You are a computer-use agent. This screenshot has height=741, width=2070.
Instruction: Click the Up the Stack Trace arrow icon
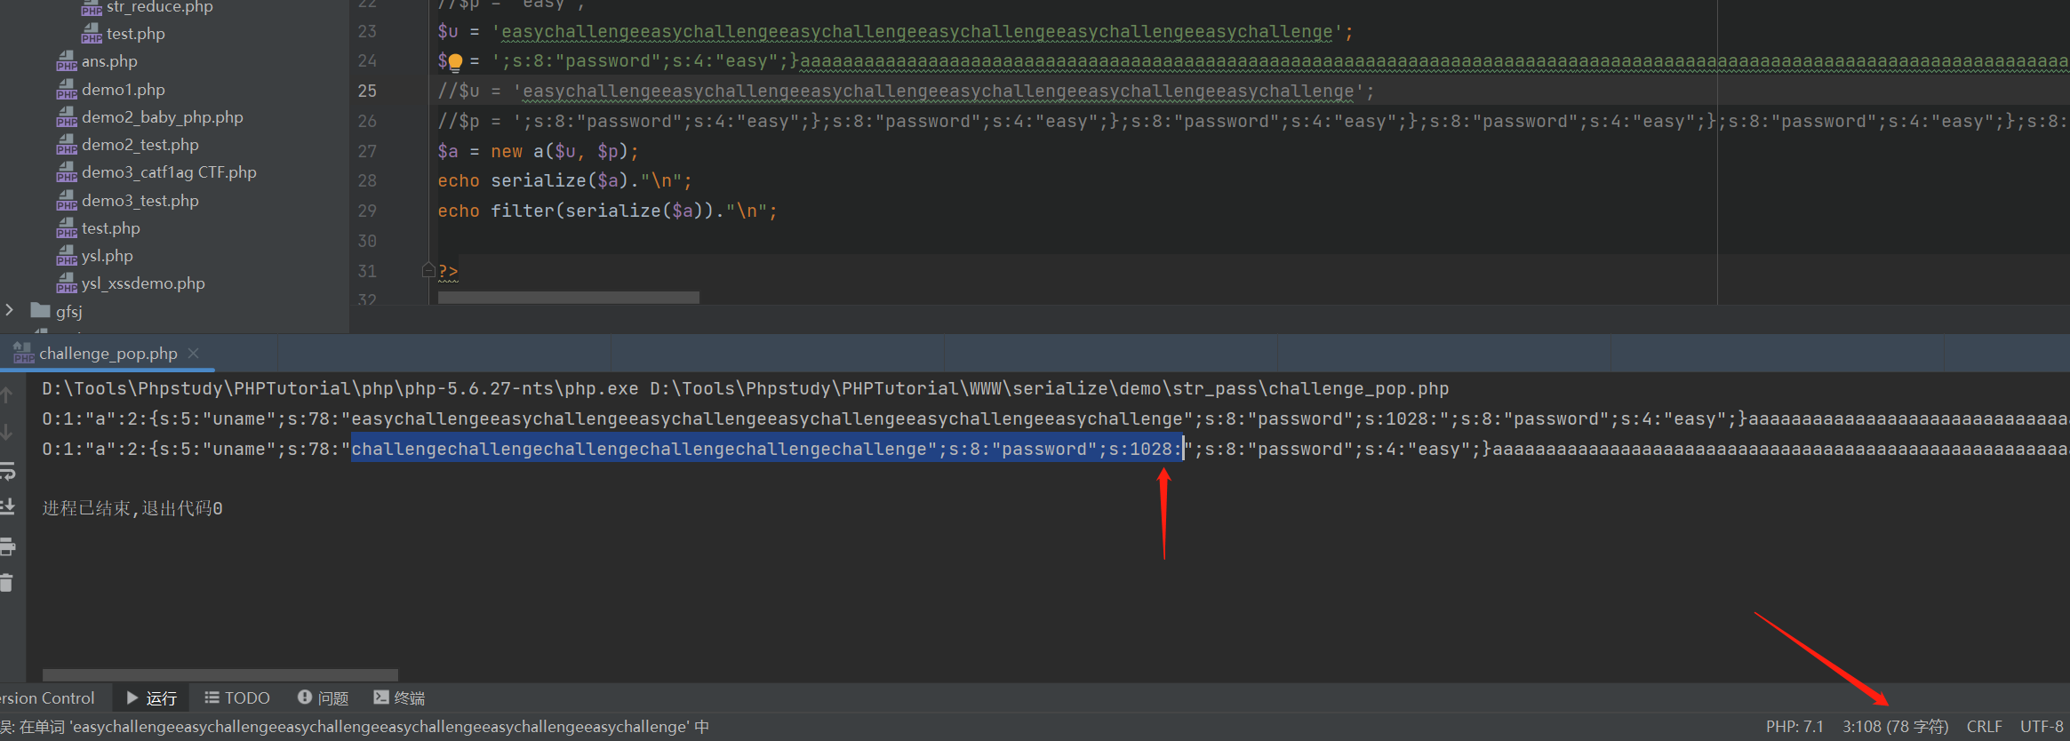(x=6, y=394)
